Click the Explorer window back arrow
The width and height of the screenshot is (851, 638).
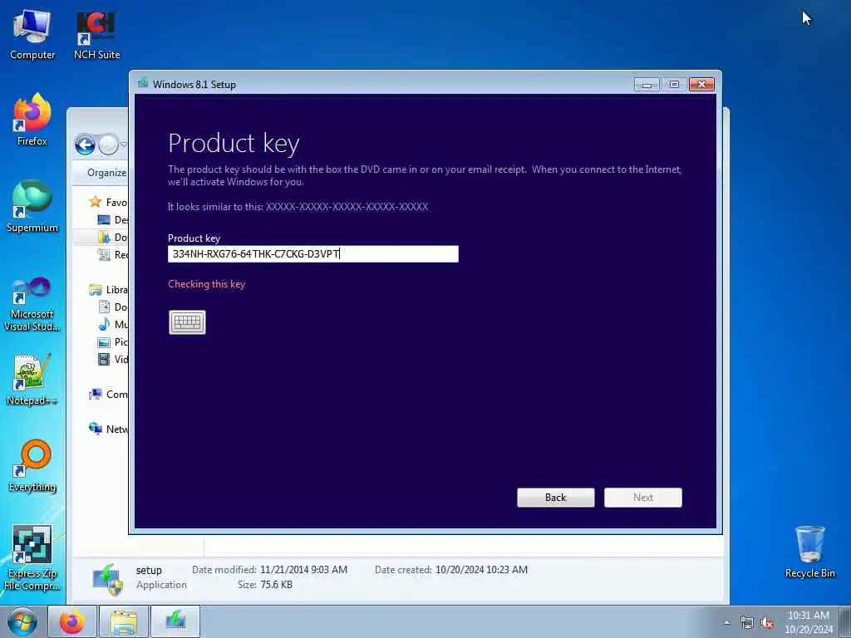(85, 145)
